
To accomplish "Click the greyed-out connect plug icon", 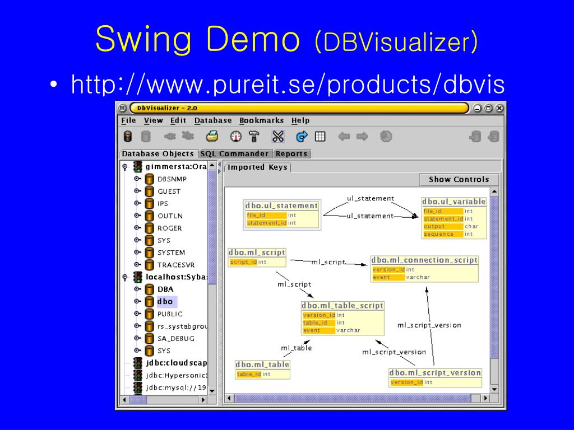I will click(170, 137).
